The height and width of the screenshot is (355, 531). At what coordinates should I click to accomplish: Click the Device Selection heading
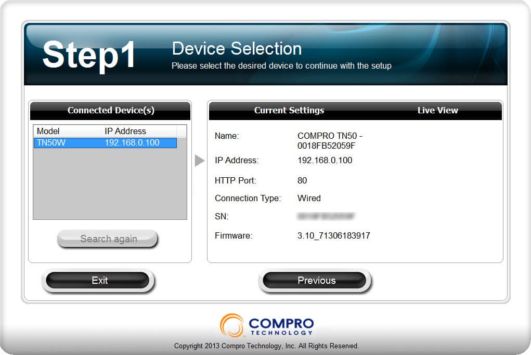pos(237,48)
